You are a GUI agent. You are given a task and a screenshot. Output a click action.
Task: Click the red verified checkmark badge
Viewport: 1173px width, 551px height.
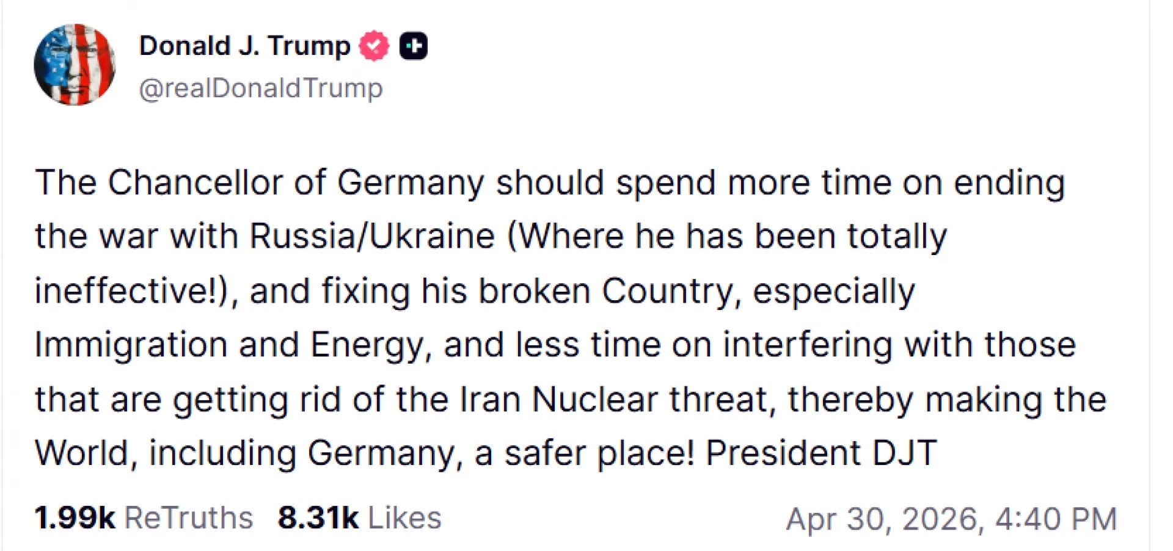pyautogui.click(x=373, y=46)
